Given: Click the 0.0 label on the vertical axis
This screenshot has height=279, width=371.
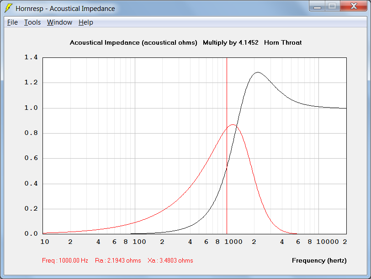Looking at the screenshot, I should [x=31, y=234].
